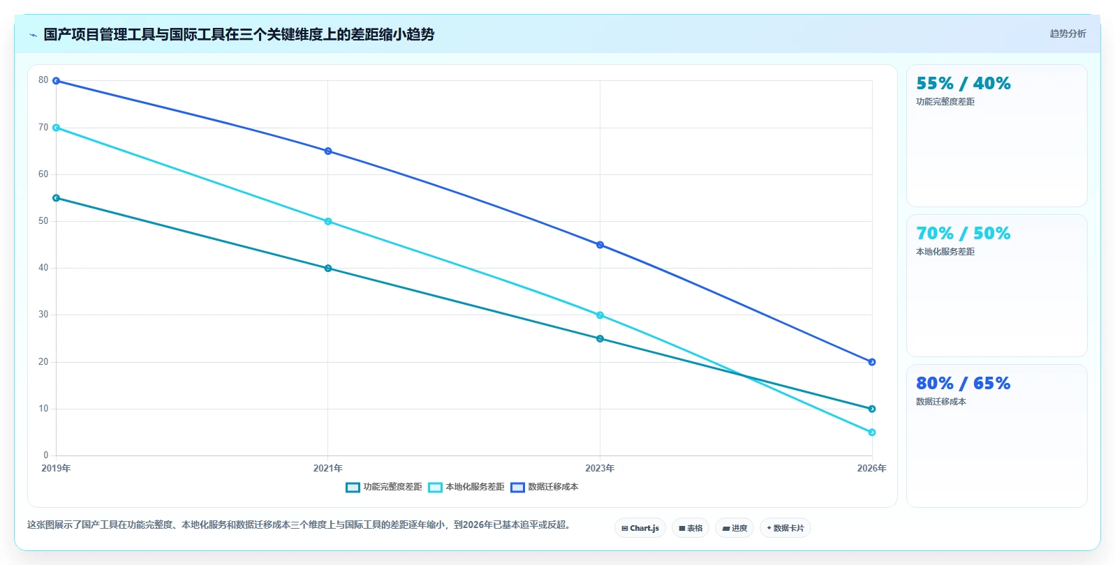Select the 70% / 50% stat card
Image resolution: width=1115 pixels, height=565 pixels.
[x=996, y=286]
